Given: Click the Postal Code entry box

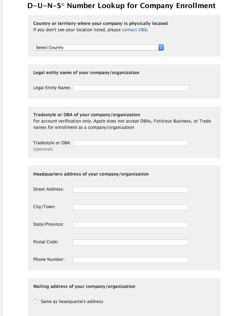Looking at the screenshot, I should click(x=130, y=242).
